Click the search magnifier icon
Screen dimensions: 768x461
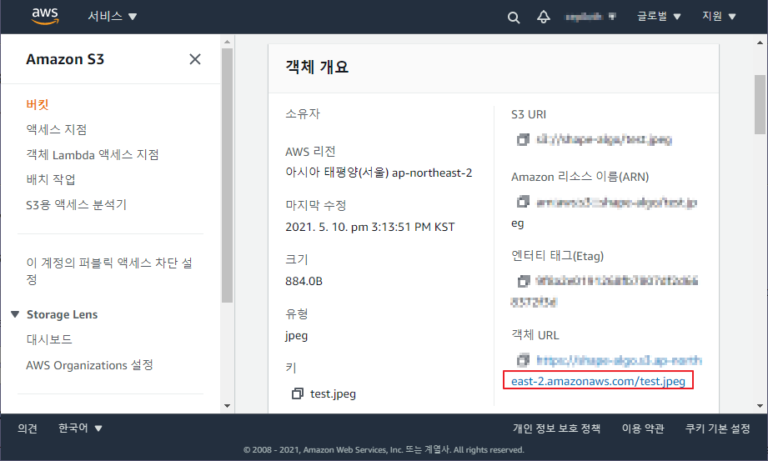pos(514,18)
